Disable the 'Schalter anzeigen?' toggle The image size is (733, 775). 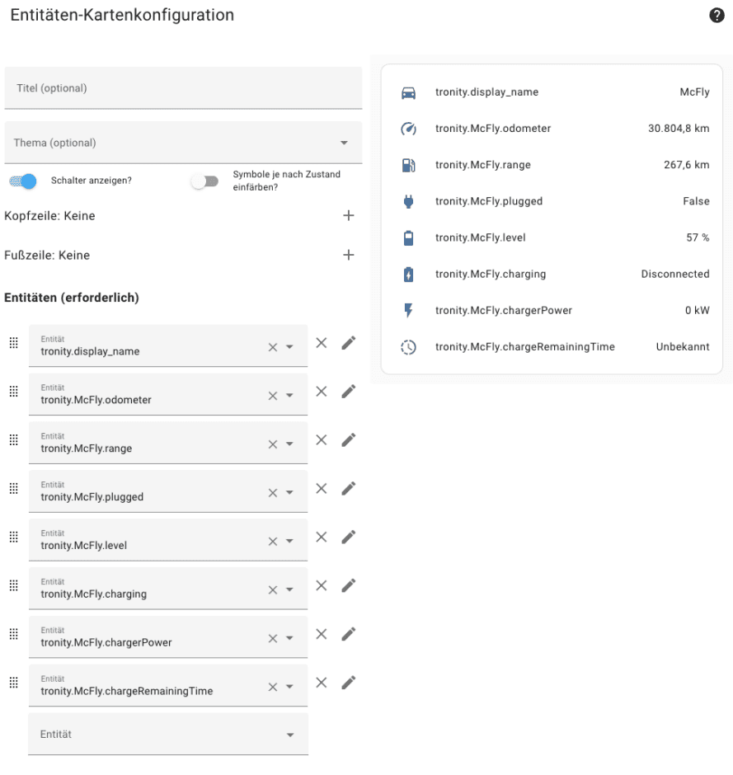(24, 181)
